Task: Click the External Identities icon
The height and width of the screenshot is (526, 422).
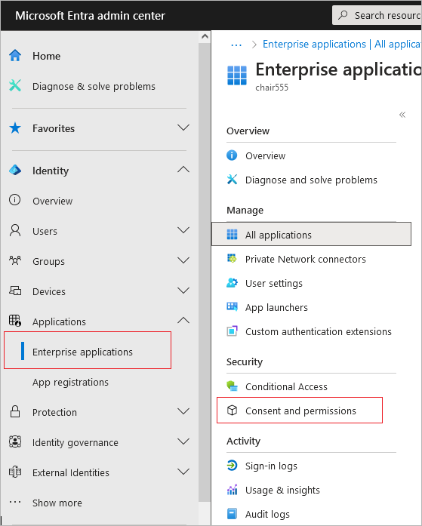Action: (15, 472)
